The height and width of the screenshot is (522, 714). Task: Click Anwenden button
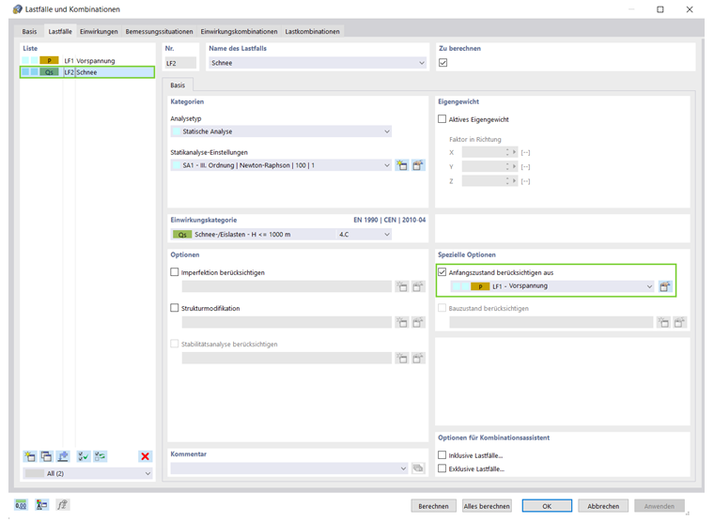(x=659, y=506)
